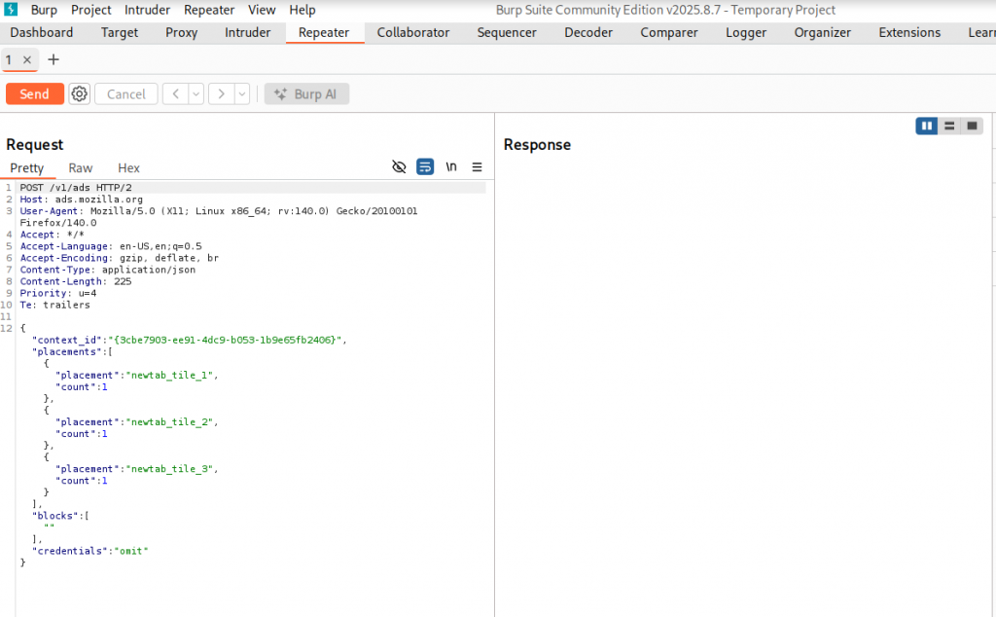Click the POST /v1/ads request line
The width and height of the screenshot is (996, 617).
[x=76, y=188]
